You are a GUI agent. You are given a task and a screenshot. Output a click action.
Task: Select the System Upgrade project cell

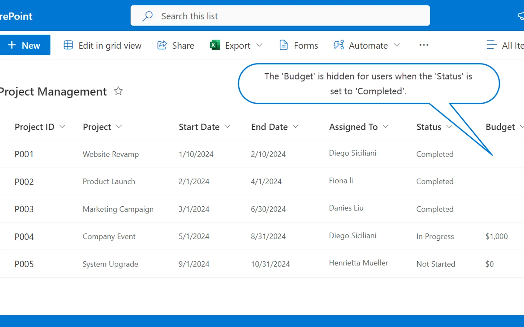pos(110,264)
